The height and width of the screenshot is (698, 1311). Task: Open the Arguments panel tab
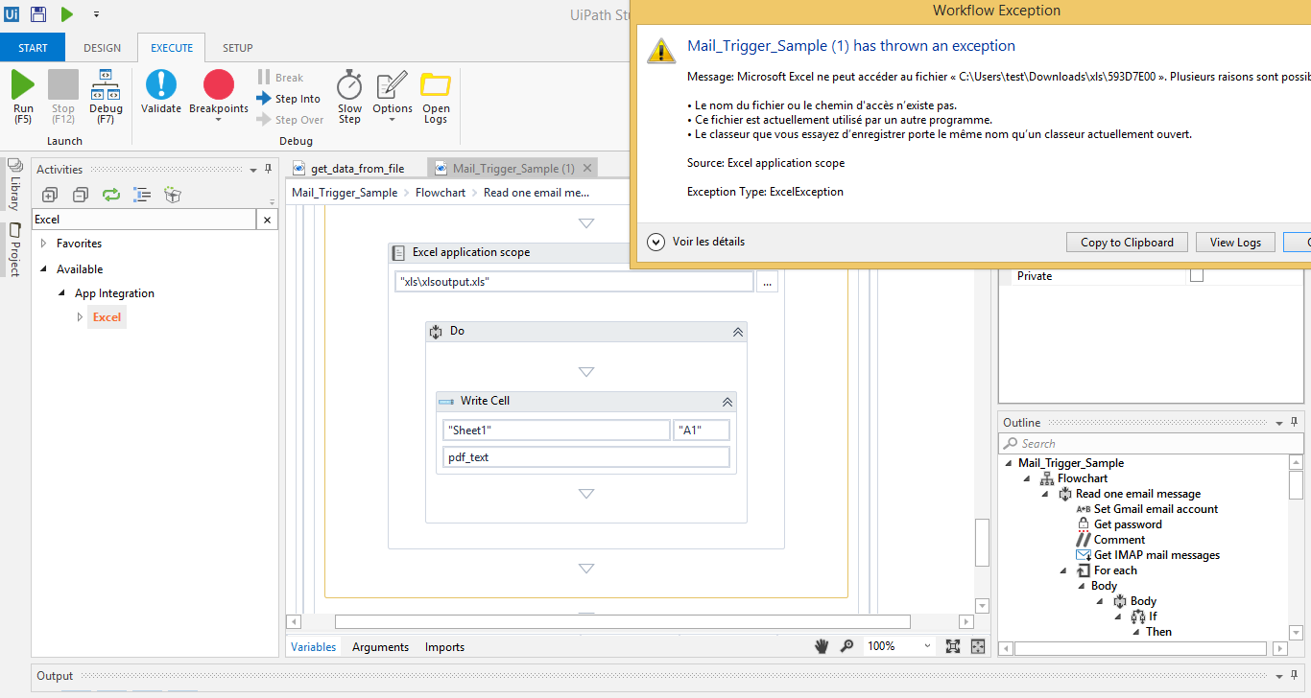click(x=380, y=647)
